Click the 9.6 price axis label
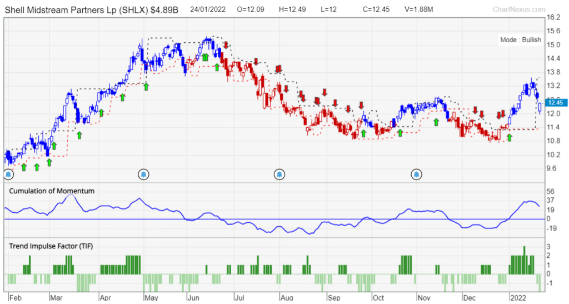Screen dimensions: 569x304 pyautogui.click(x=552, y=168)
